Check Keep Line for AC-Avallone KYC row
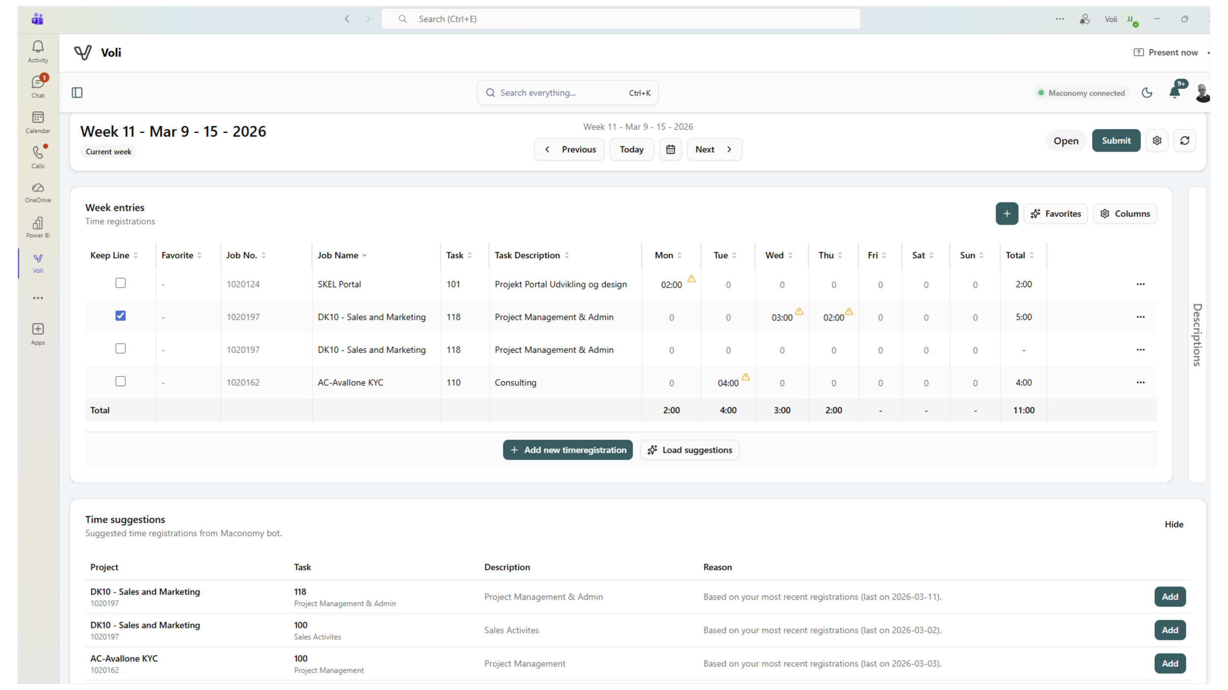This screenshot has height=690, width=1228. coord(120,381)
